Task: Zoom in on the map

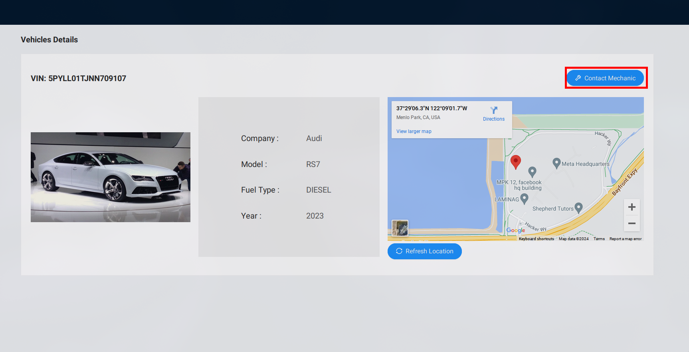Action: click(x=632, y=207)
